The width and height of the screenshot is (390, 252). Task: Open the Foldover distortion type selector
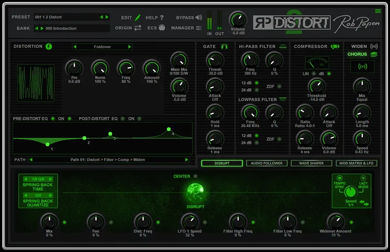[x=102, y=47]
